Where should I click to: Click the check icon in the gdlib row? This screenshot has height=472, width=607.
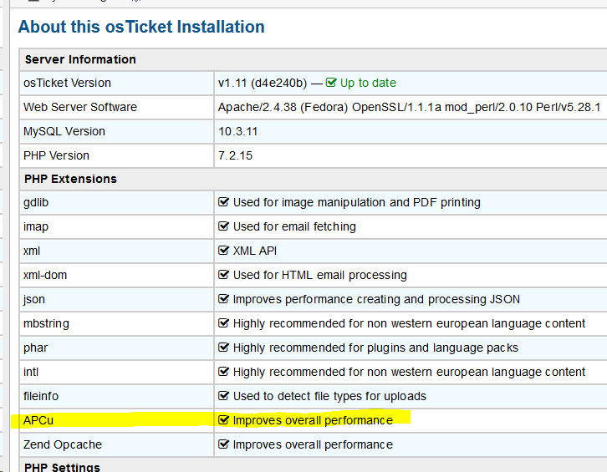tap(223, 202)
